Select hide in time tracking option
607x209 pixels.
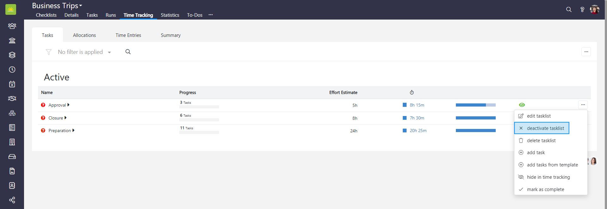point(548,177)
